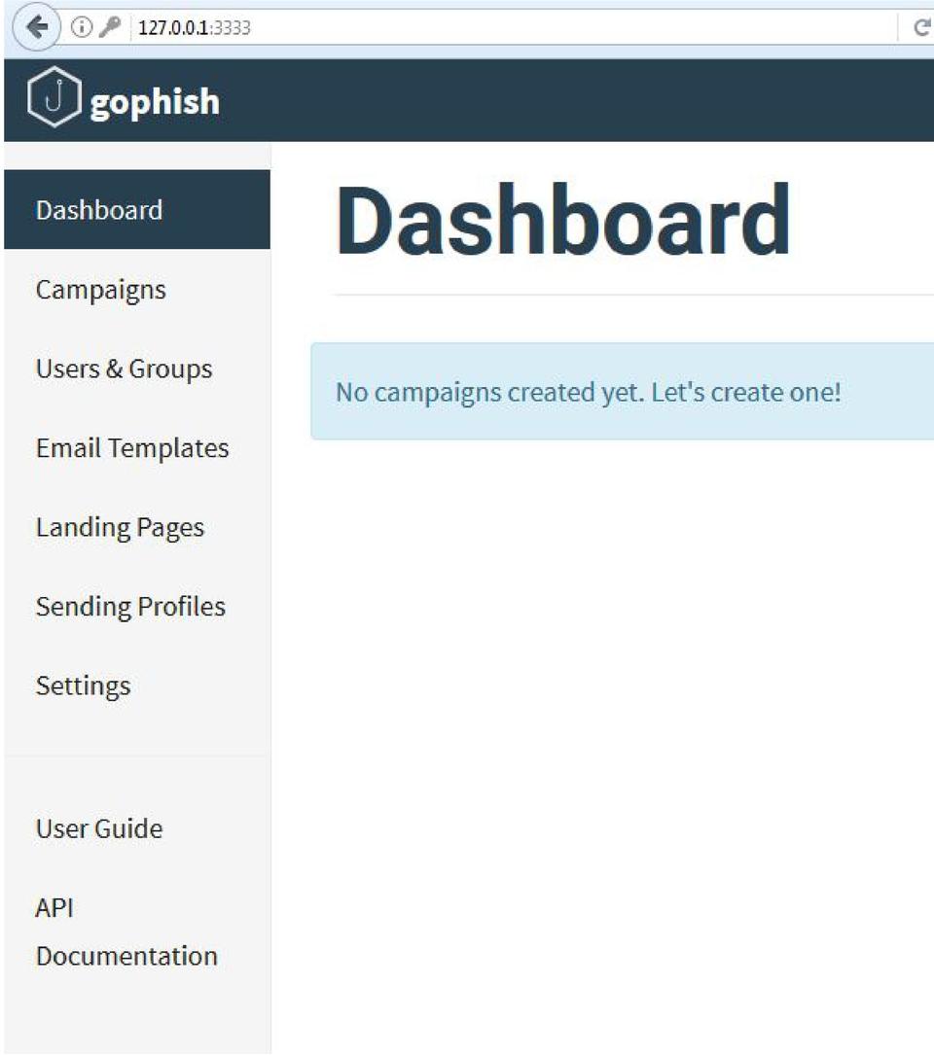Click the gophish brand name text
The width and height of the screenshot is (934, 1055).
coord(155,102)
